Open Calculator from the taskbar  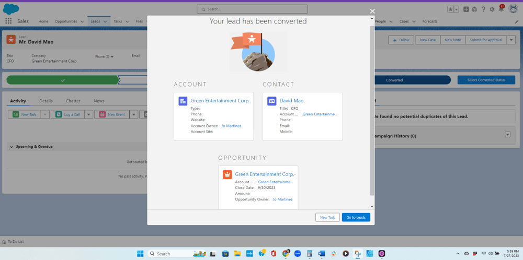[310, 254]
